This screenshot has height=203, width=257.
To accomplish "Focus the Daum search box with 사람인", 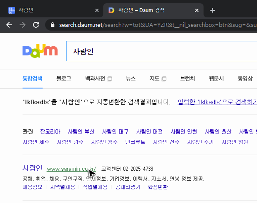I will click(x=161, y=51).
